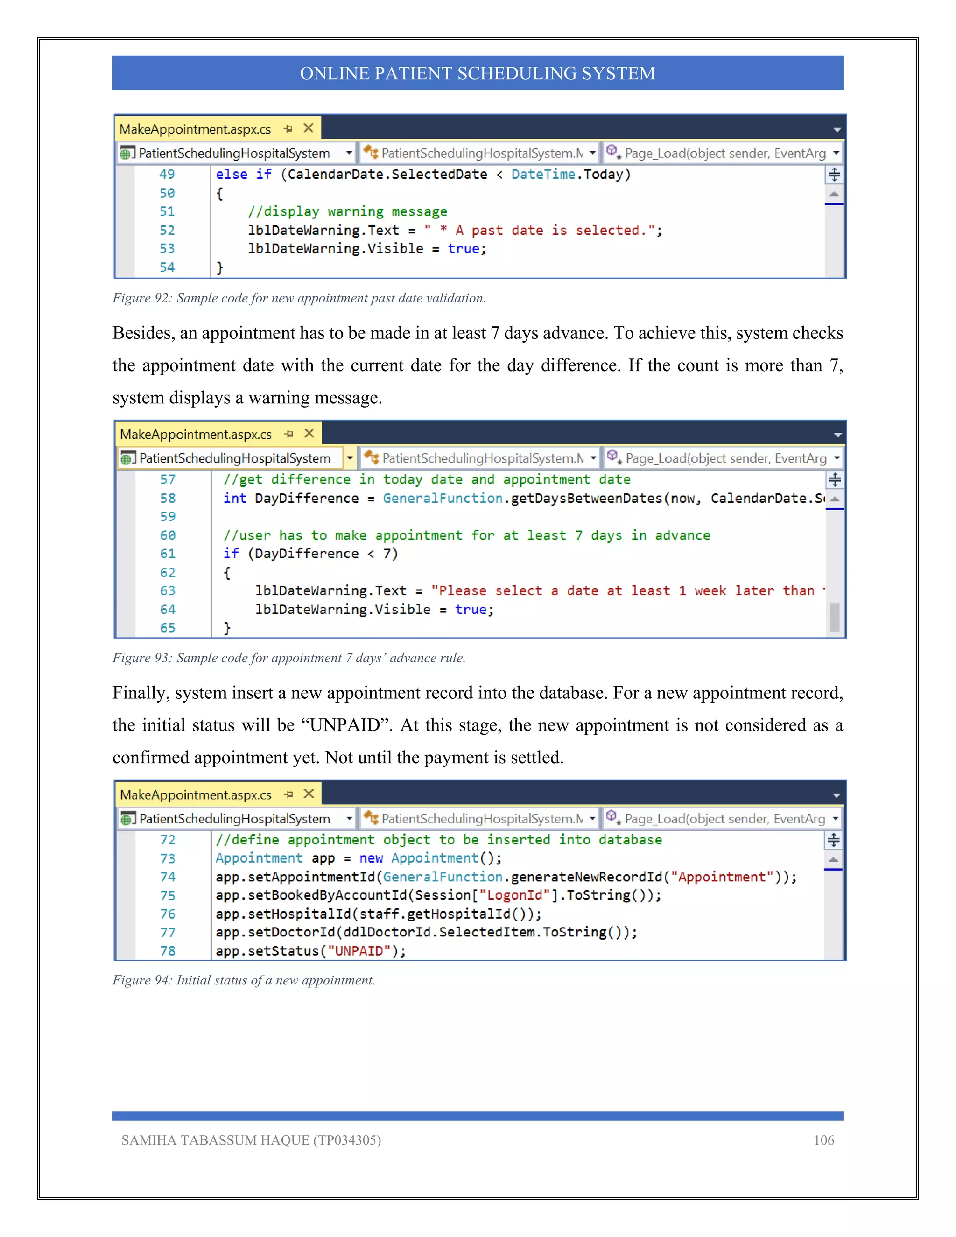Viewport: 956px width, 1237px height.
Task: Close the third MakeAppointment.aspx.cs tab
Action: point(309,794)
